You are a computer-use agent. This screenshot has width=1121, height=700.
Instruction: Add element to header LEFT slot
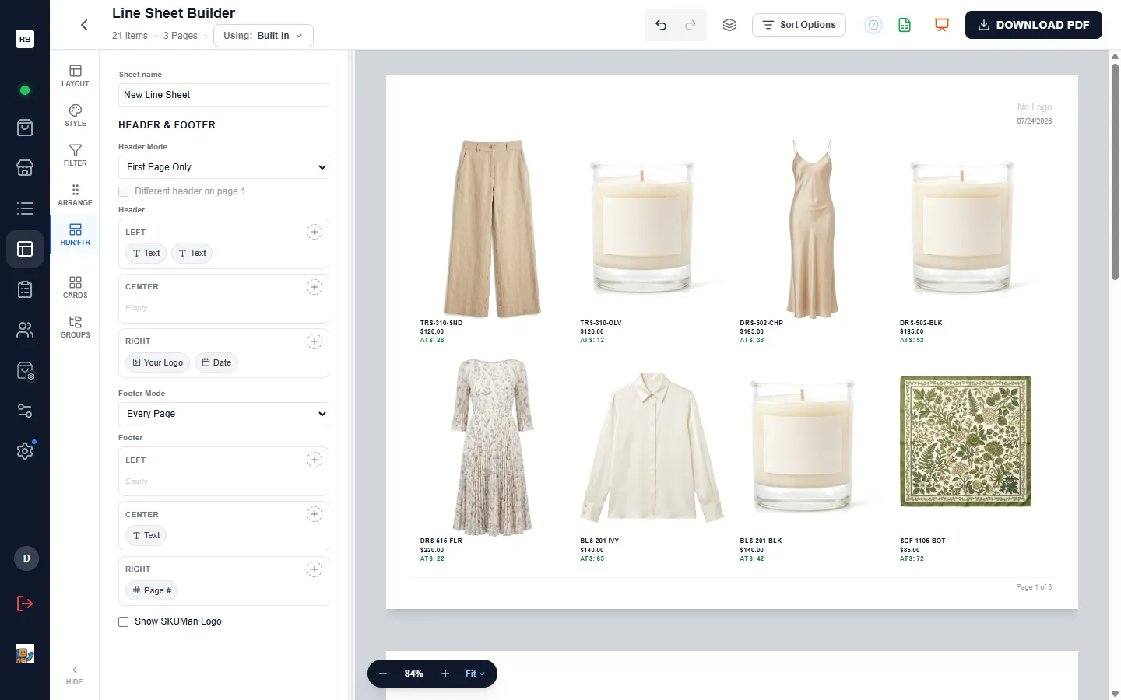(x=315, y=232)
